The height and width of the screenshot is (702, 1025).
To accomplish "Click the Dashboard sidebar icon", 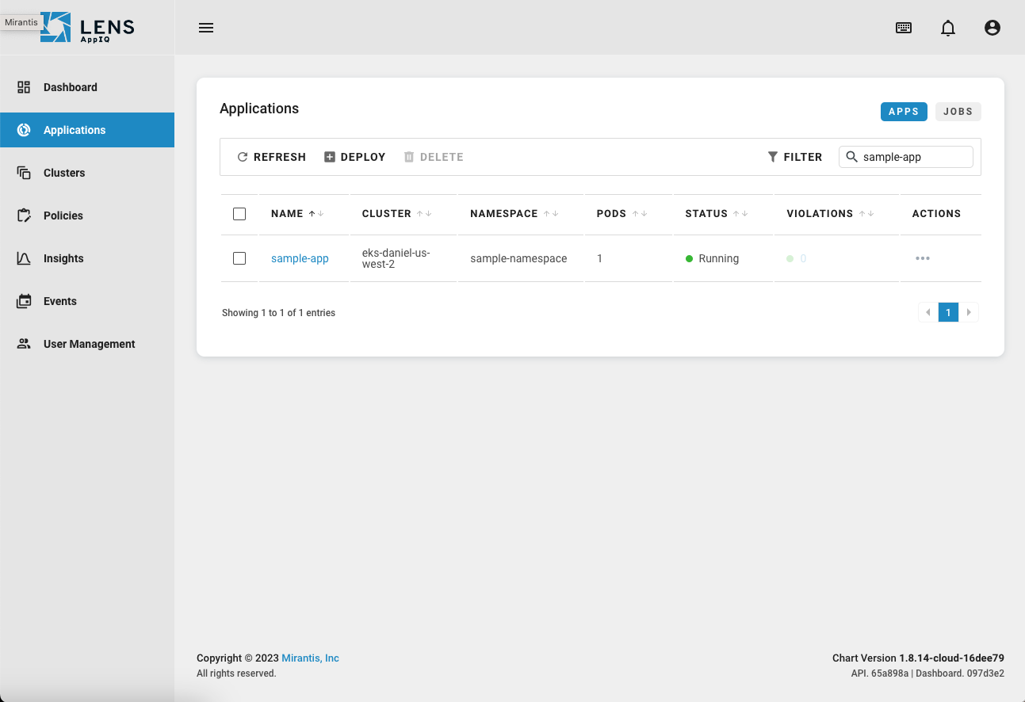I will click(x=24, y=87).
